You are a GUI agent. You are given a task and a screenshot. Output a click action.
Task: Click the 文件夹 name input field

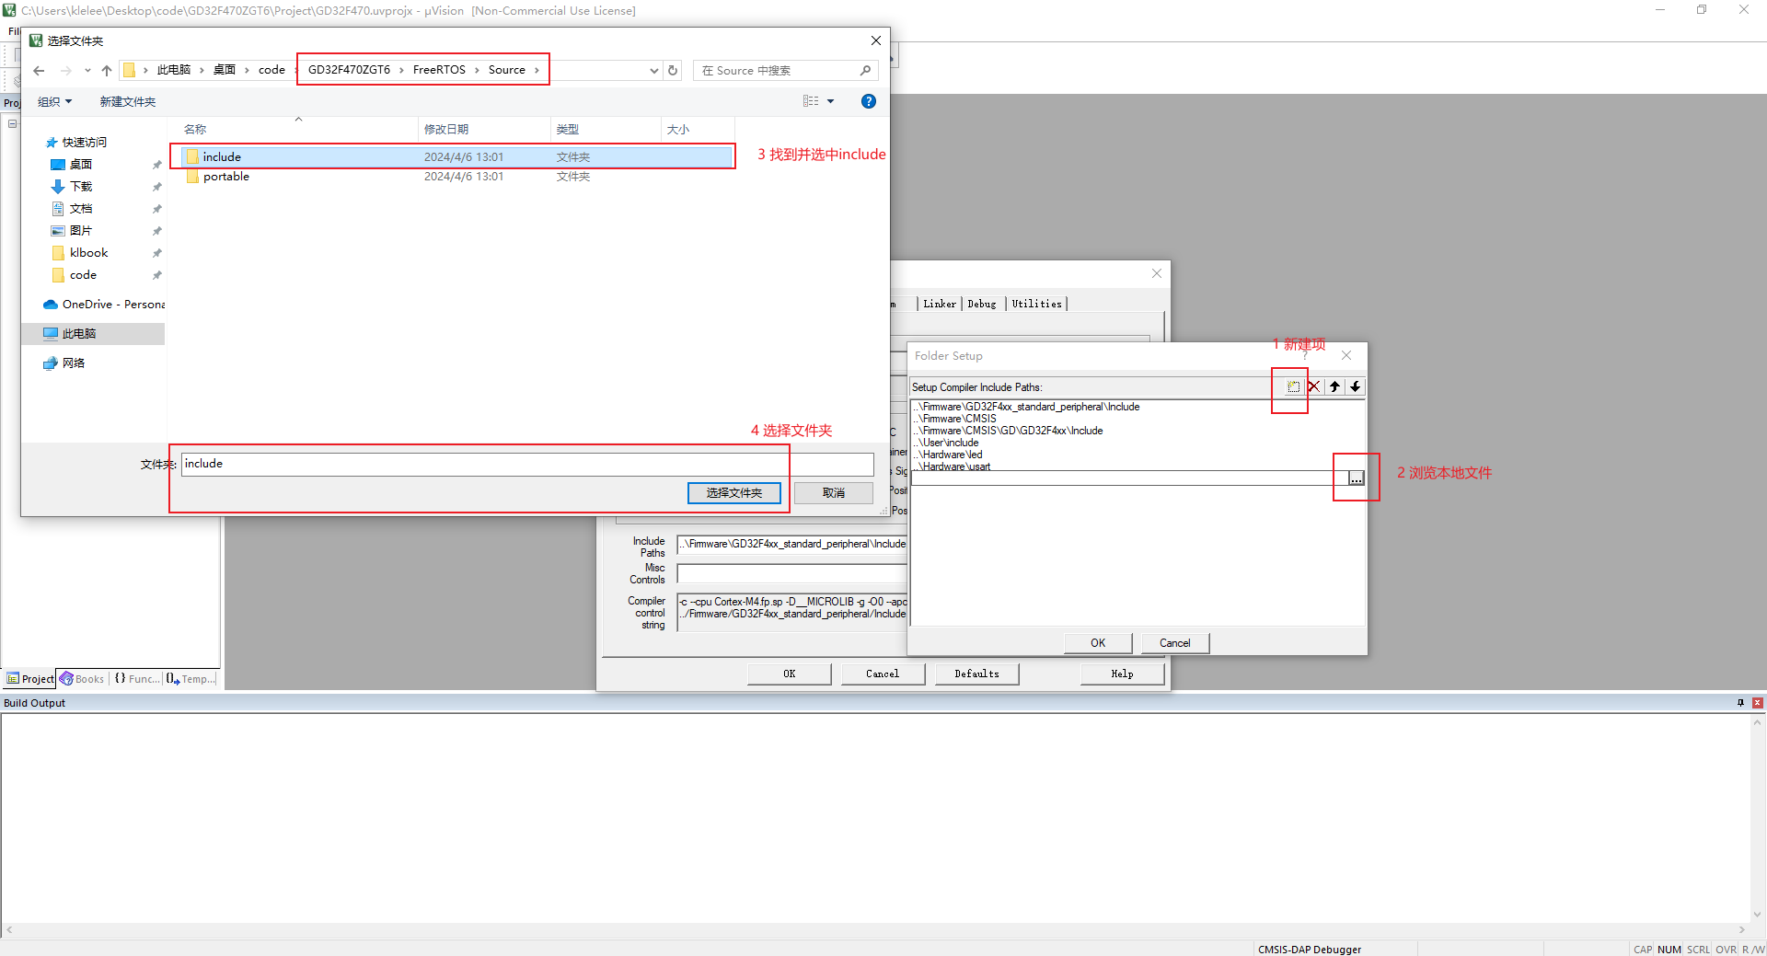526,464
